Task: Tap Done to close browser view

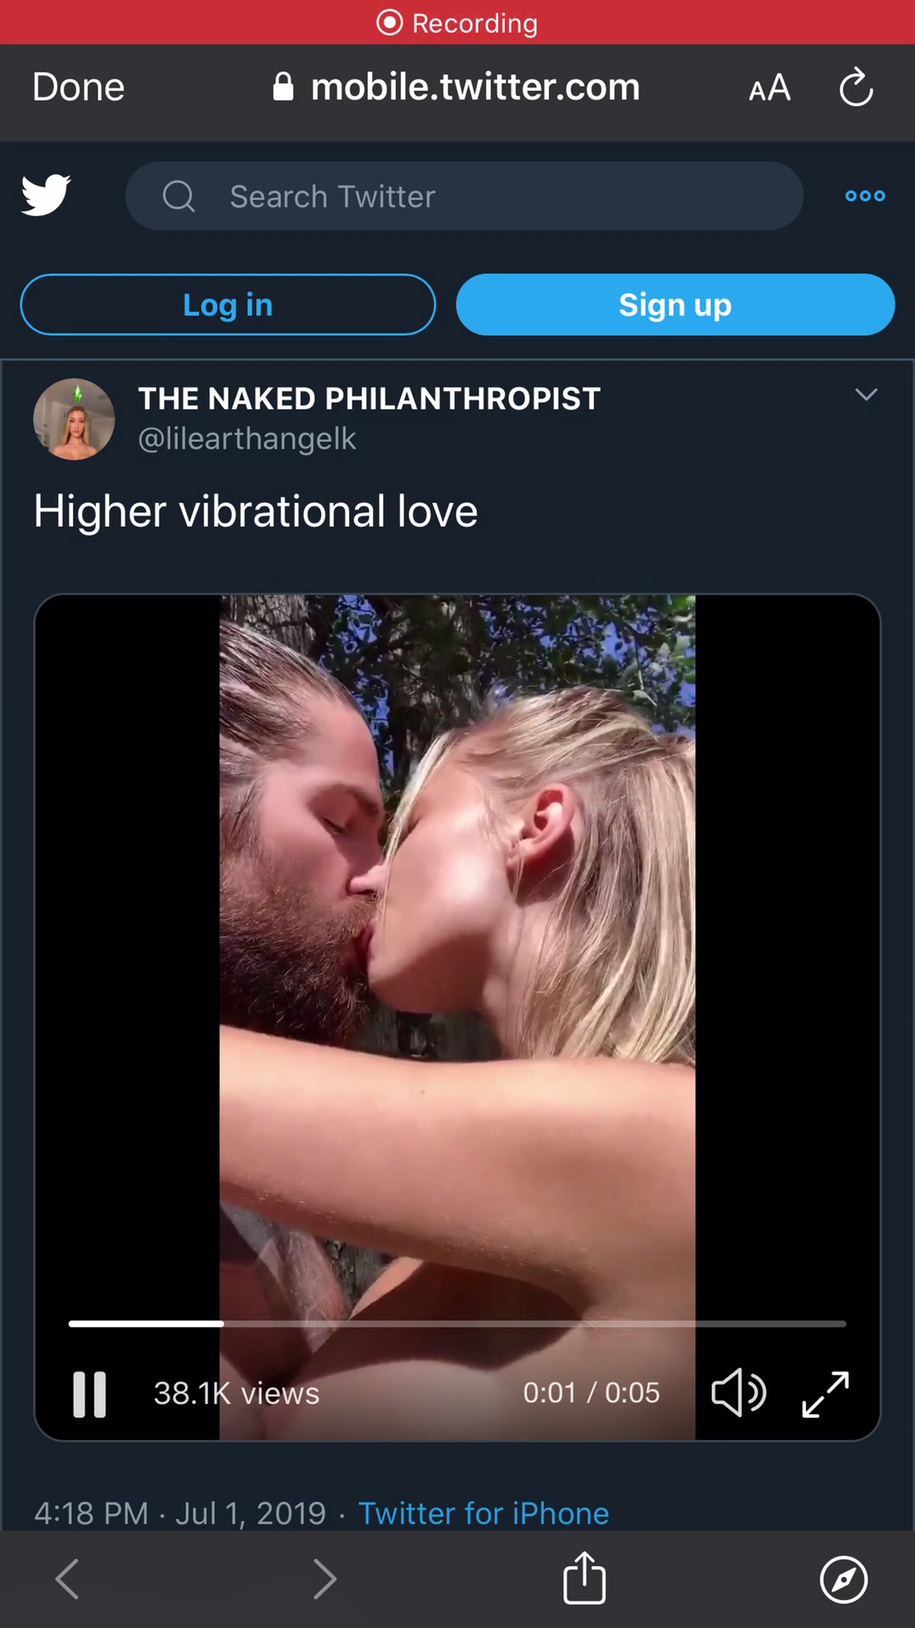Action: (79, 86)
